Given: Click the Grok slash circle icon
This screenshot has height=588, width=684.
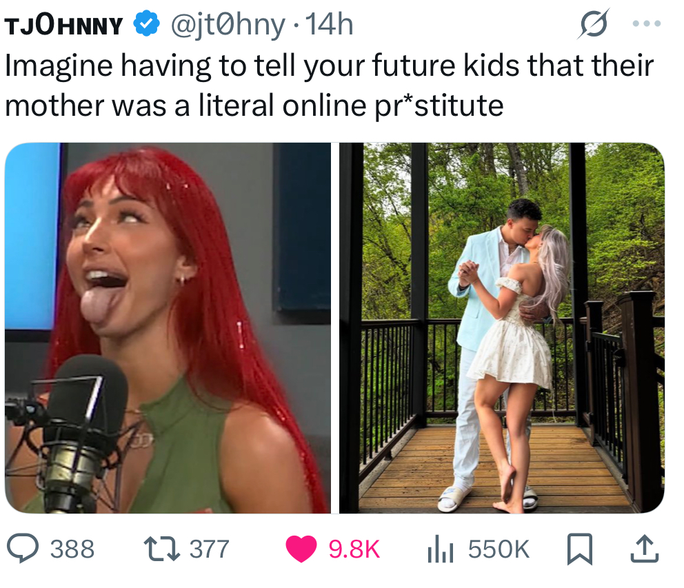Looking at the screenshot, I should pos(594,23).
